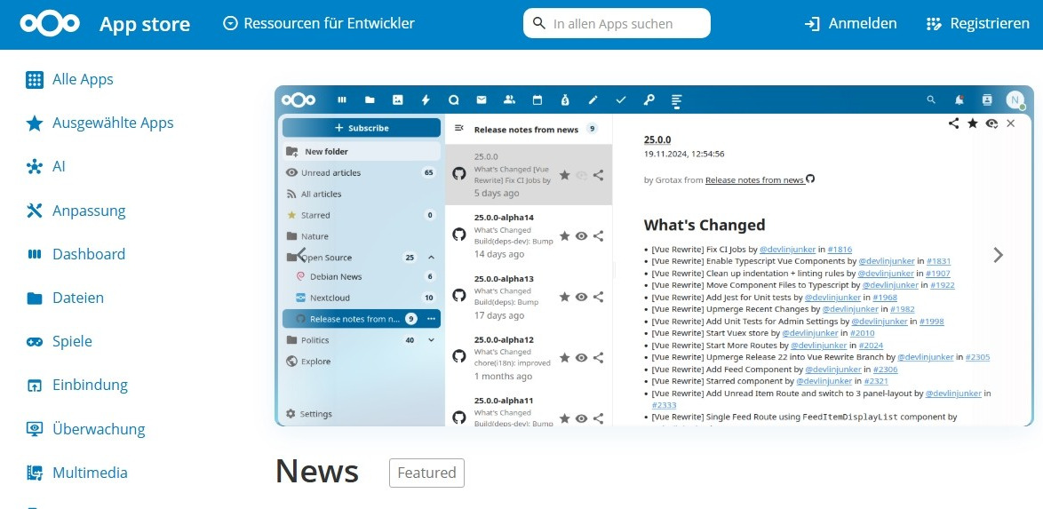Select the Ausgewählte Apps star icon
This screenshot has height=509, width=1043.
coord(35,123)
